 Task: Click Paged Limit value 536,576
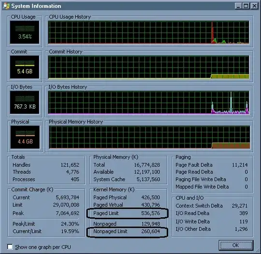(x=151, y=213)
